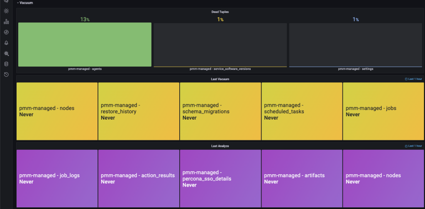Open Alerting via the bell icon
This screenshot has height=209, width=425.
pyautogui.click(x=6, y=43)
